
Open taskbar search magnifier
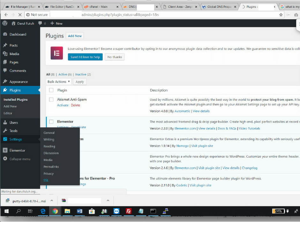point(19,211)
